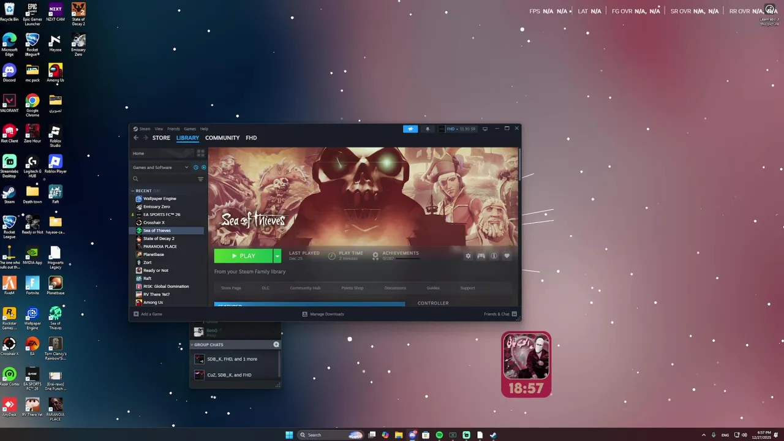Select RISK: Global Domination in library
The image size is (784, 441).
(x=165, y=286)
